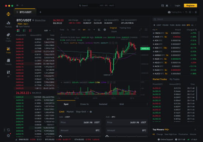This screenshot has height=142, width=203.
Task: Show more quote currencies with right chevron
Action: [196, 25]
